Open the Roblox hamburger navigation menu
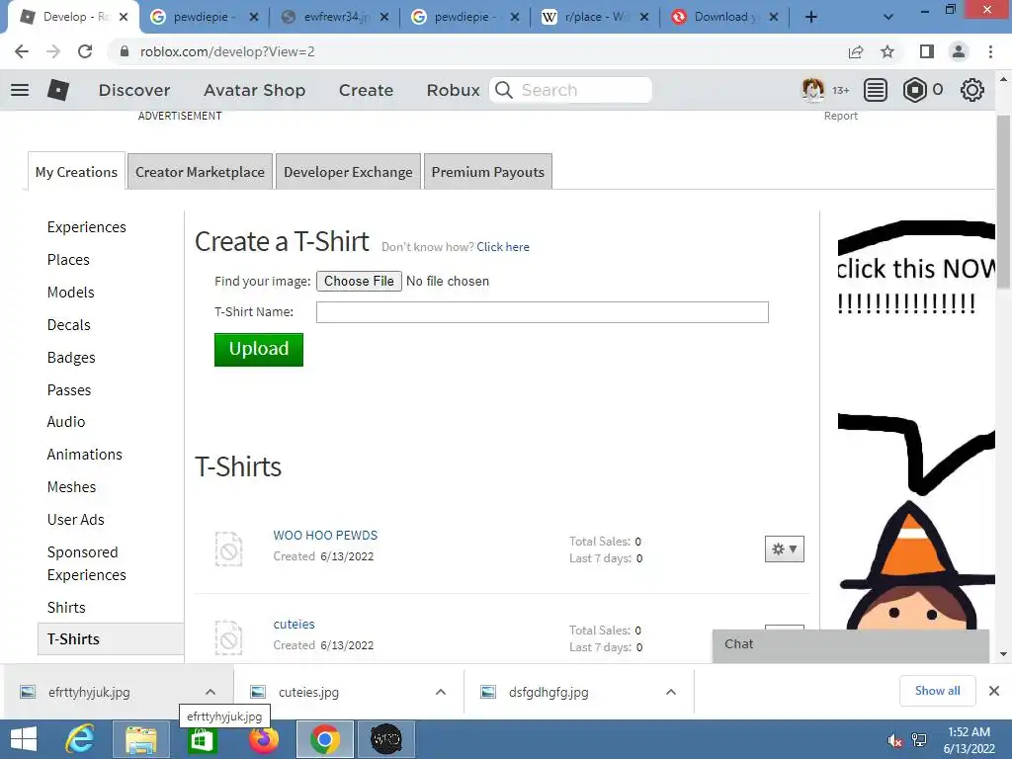 20,90
